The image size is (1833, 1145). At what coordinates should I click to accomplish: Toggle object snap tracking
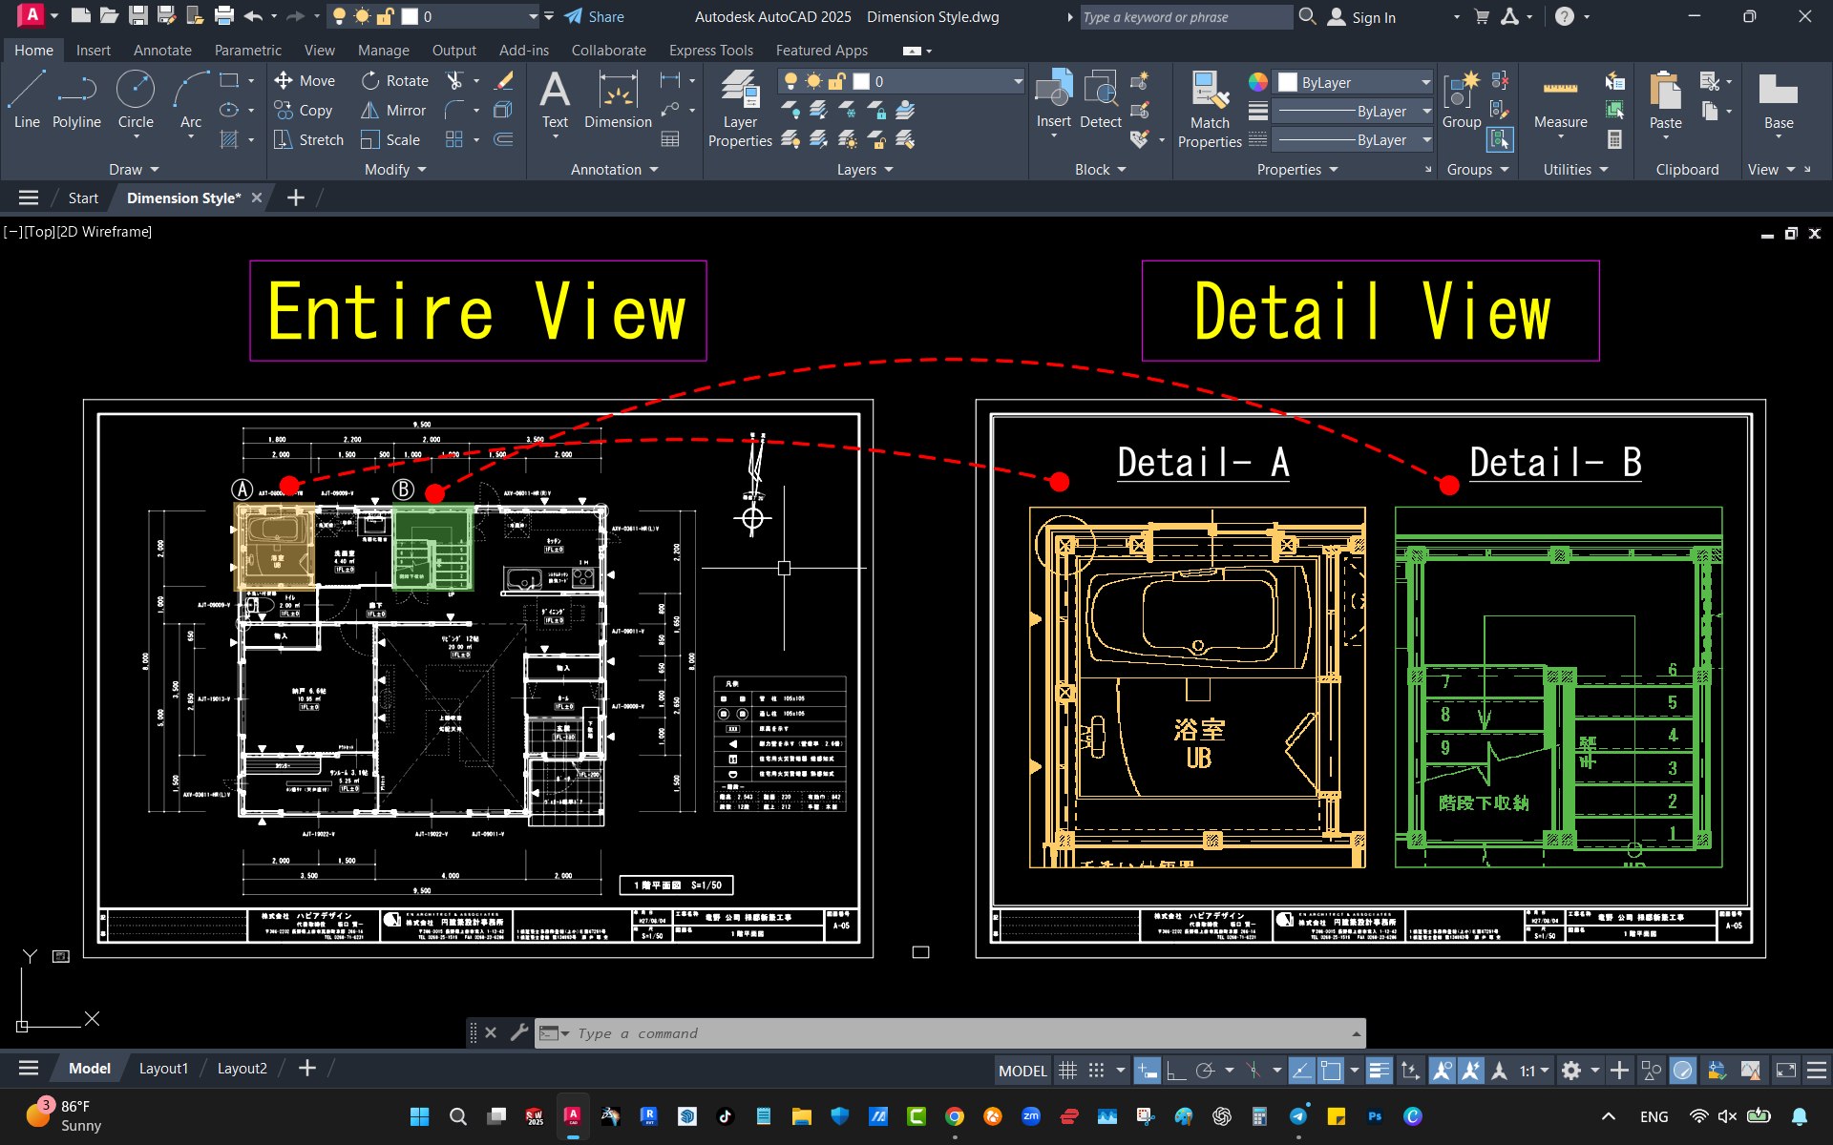tap(1301, 1071)
